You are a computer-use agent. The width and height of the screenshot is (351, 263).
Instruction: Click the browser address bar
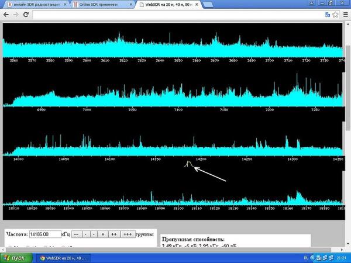click(x=175, y=14)
